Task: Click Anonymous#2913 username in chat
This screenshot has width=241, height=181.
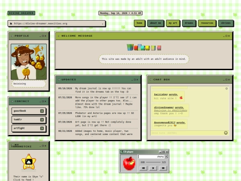Action: pos(164,122)
